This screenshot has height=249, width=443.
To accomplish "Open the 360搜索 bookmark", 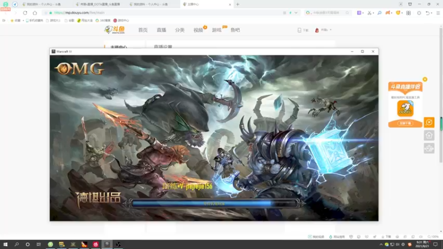I will point(103,20).
